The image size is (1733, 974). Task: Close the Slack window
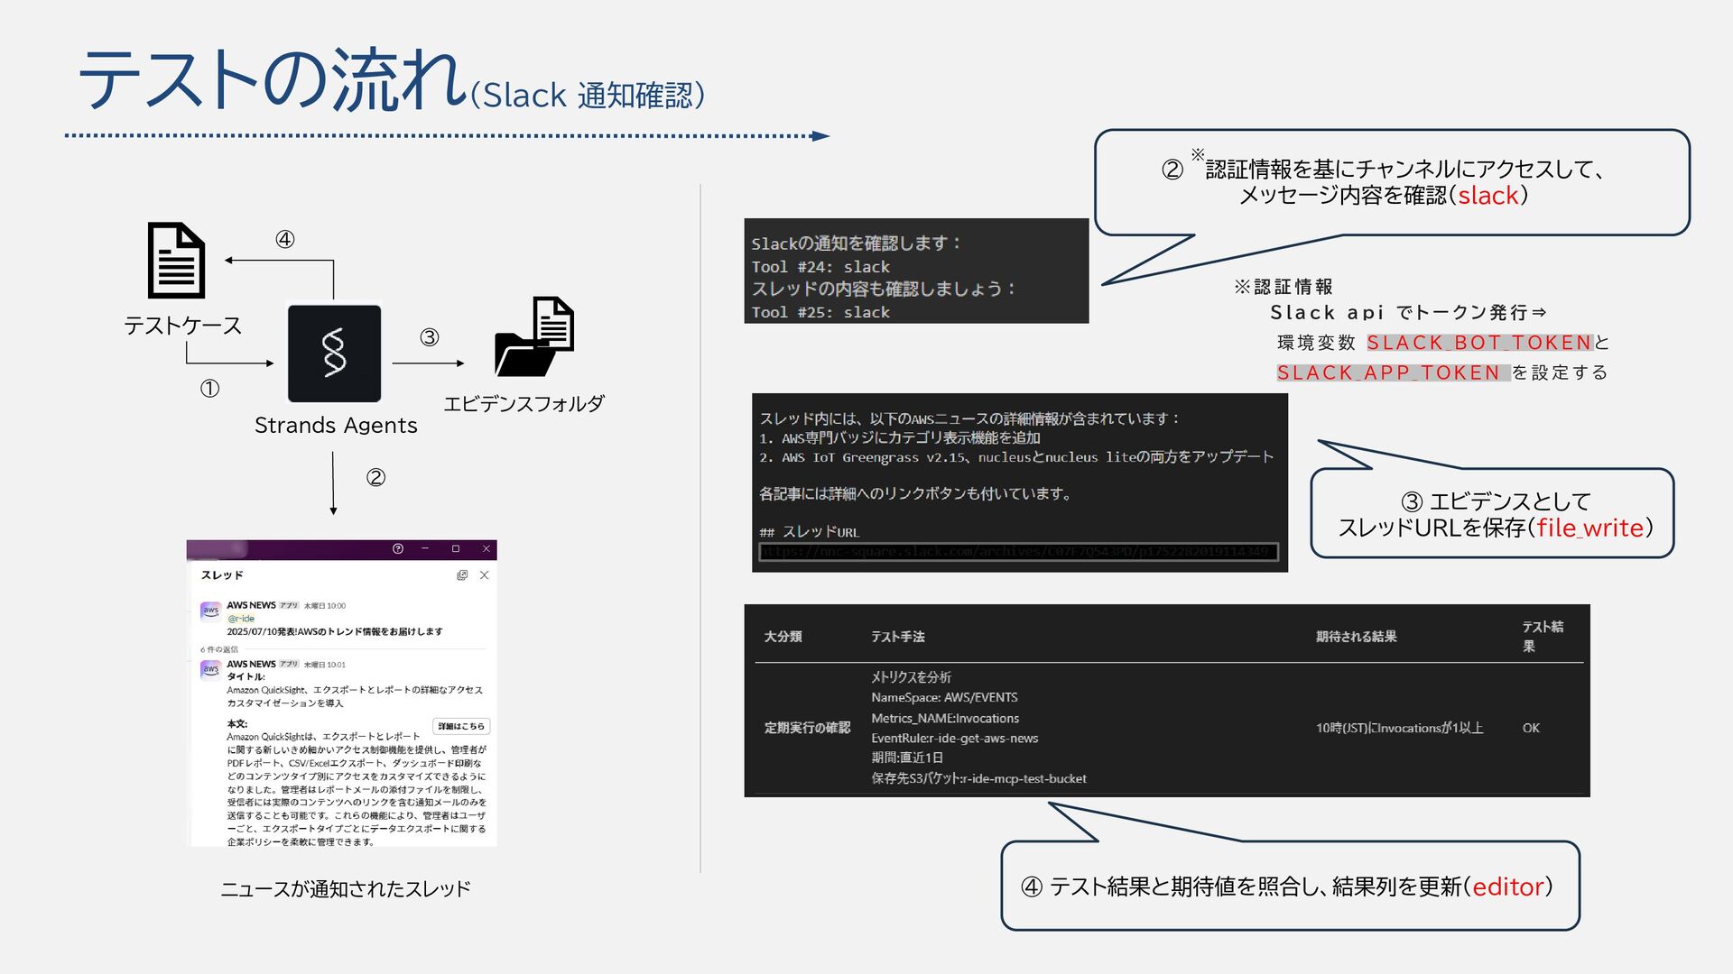(x=487, y=548)
